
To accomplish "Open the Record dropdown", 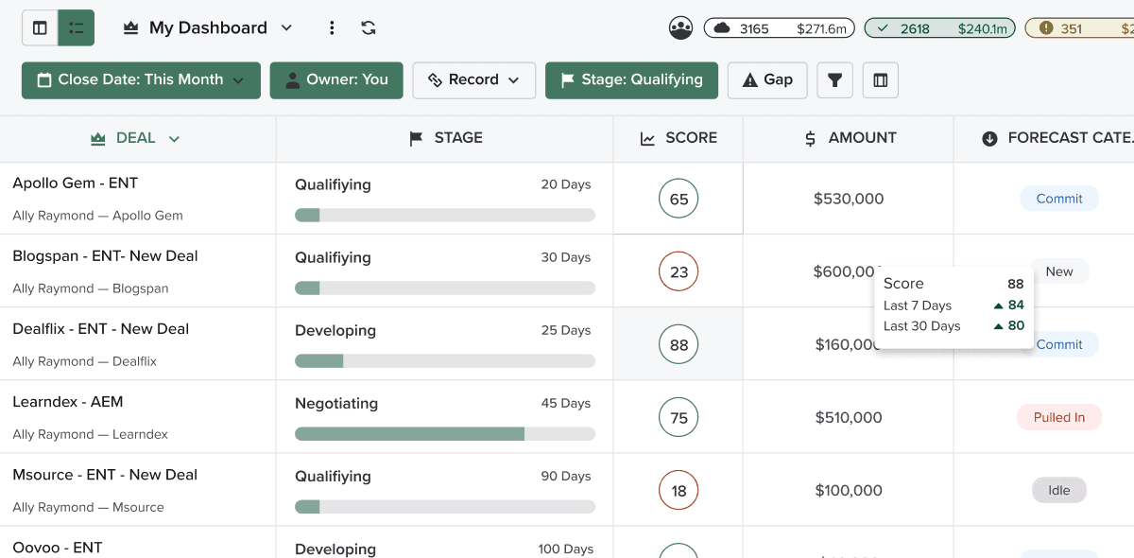I will (x=473, y=80).
